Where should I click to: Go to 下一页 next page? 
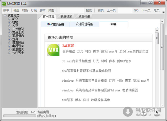(x=146, y=11)
